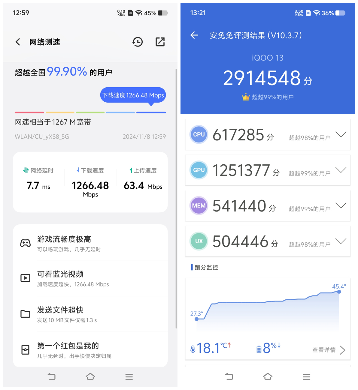This screenshot has width=358, height=390.
Task: Tap the left phone's back navigation button
Action: 52,376
